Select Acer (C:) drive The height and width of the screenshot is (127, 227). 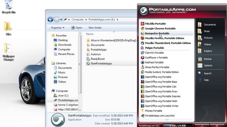[x=61, y=96]
